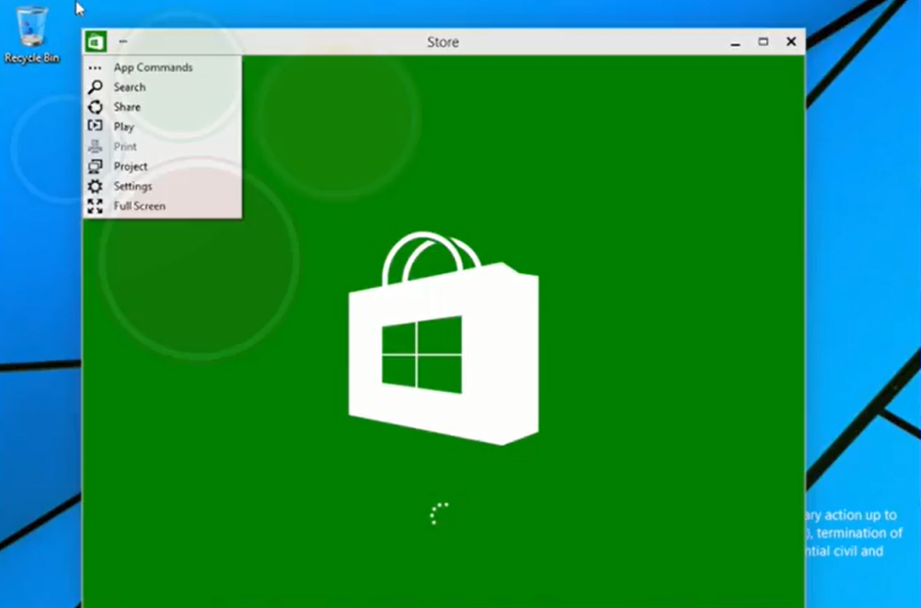Screen dimensions: 921x608
Task: Click the green Store icon in title bar
Action: coord(96,41)
